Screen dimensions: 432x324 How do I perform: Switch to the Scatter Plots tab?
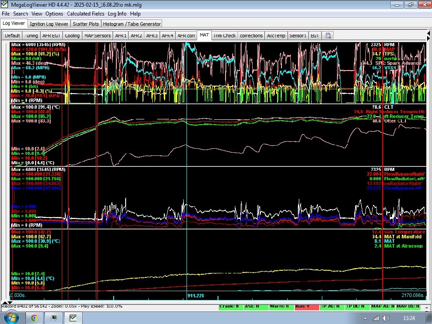pos(86,24)
